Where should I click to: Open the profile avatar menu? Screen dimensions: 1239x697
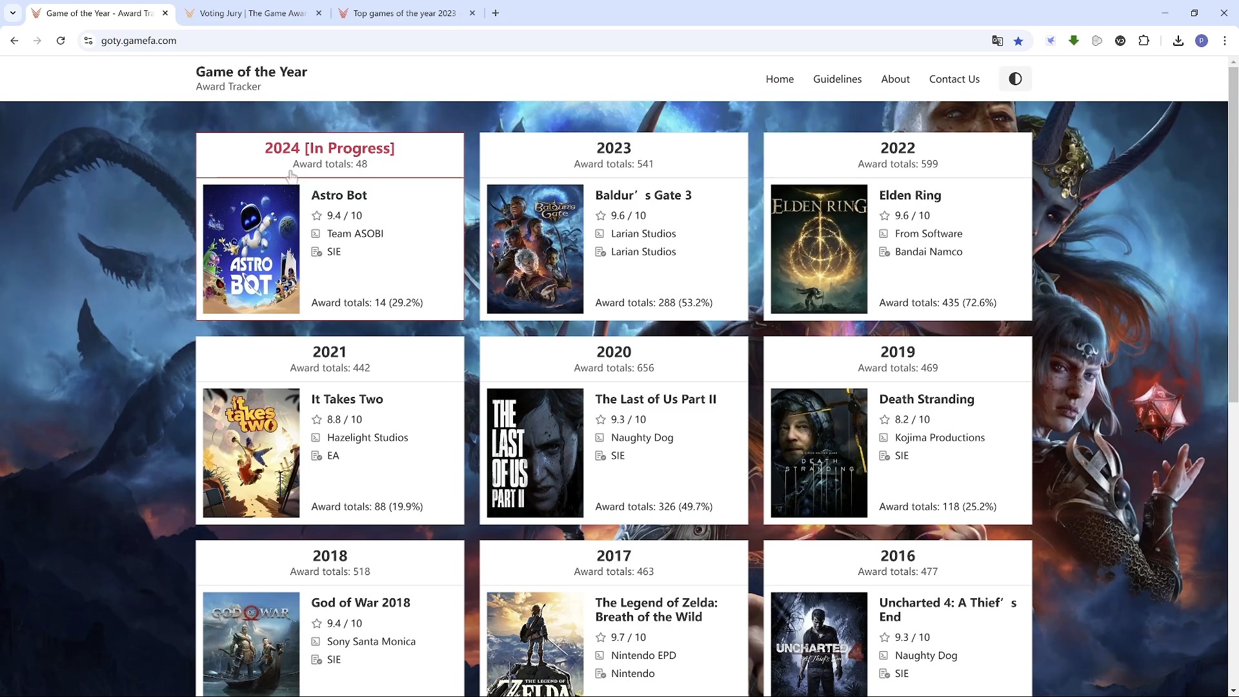(1202, 41)
